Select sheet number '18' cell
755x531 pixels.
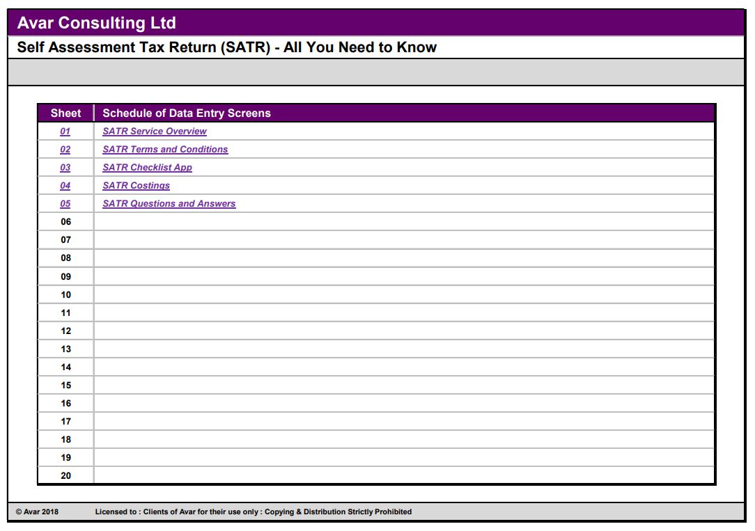point(66,440)
